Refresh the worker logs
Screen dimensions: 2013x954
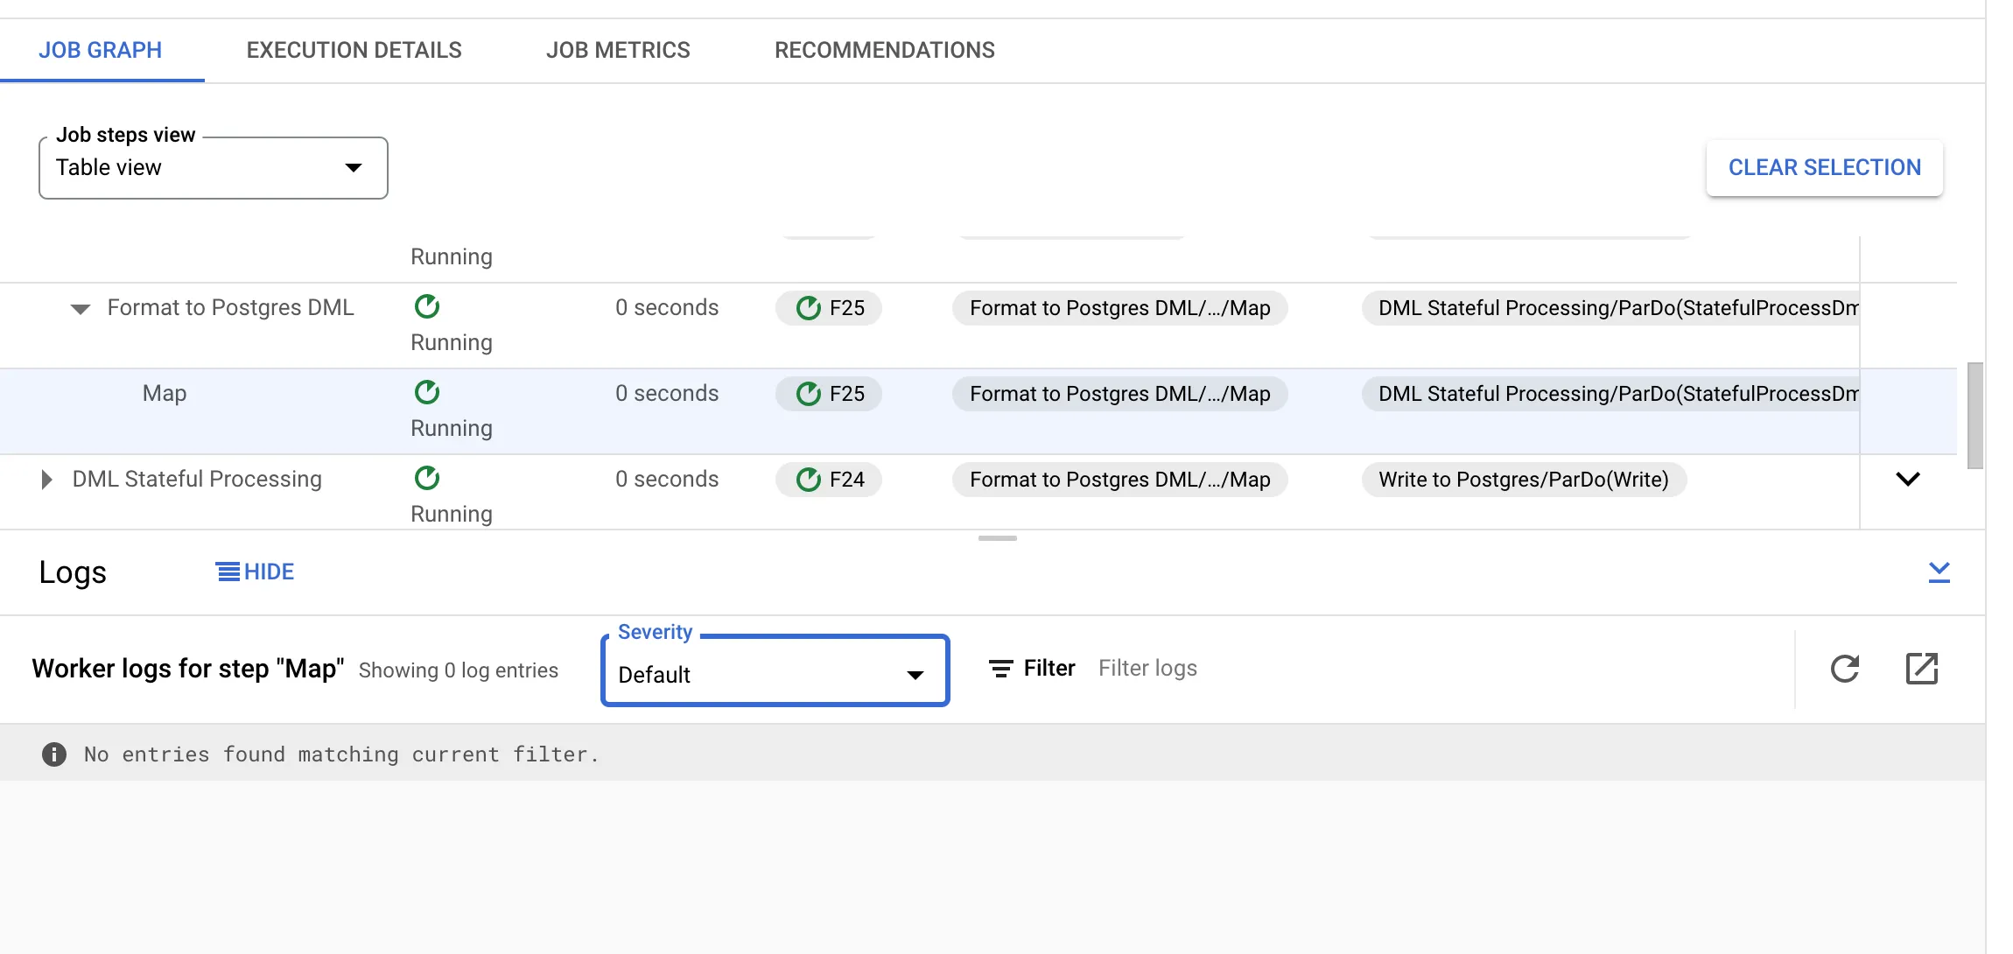click(x=1844, y=669)
